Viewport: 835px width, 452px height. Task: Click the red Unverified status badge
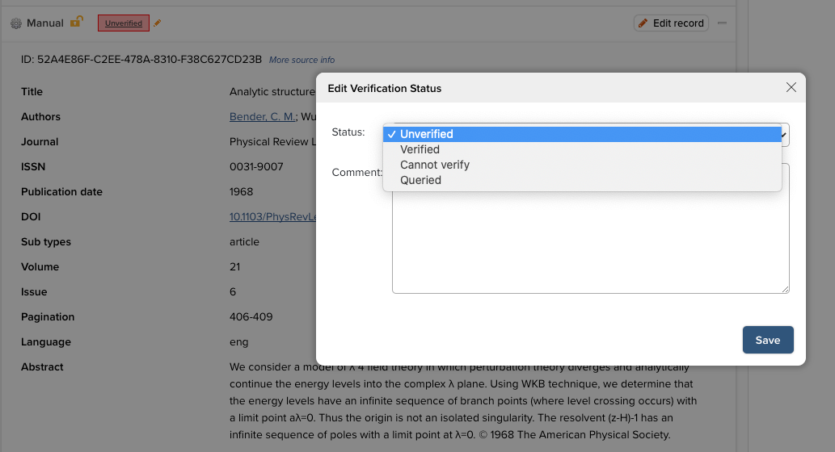(x=124, y=23)
